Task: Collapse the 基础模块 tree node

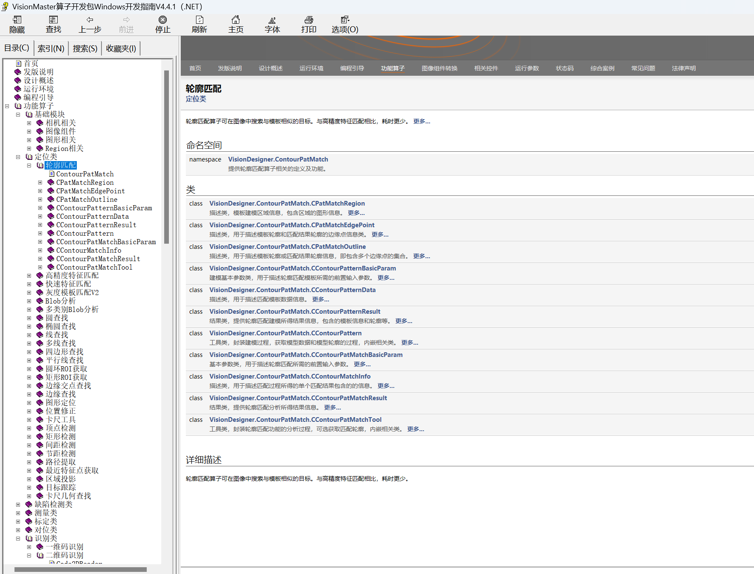Action: coord(18,114)
